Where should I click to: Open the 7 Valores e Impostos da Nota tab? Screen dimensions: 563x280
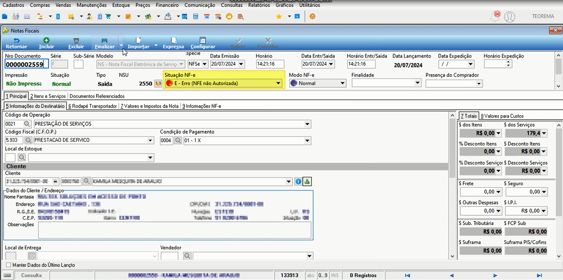coord(149,106)
